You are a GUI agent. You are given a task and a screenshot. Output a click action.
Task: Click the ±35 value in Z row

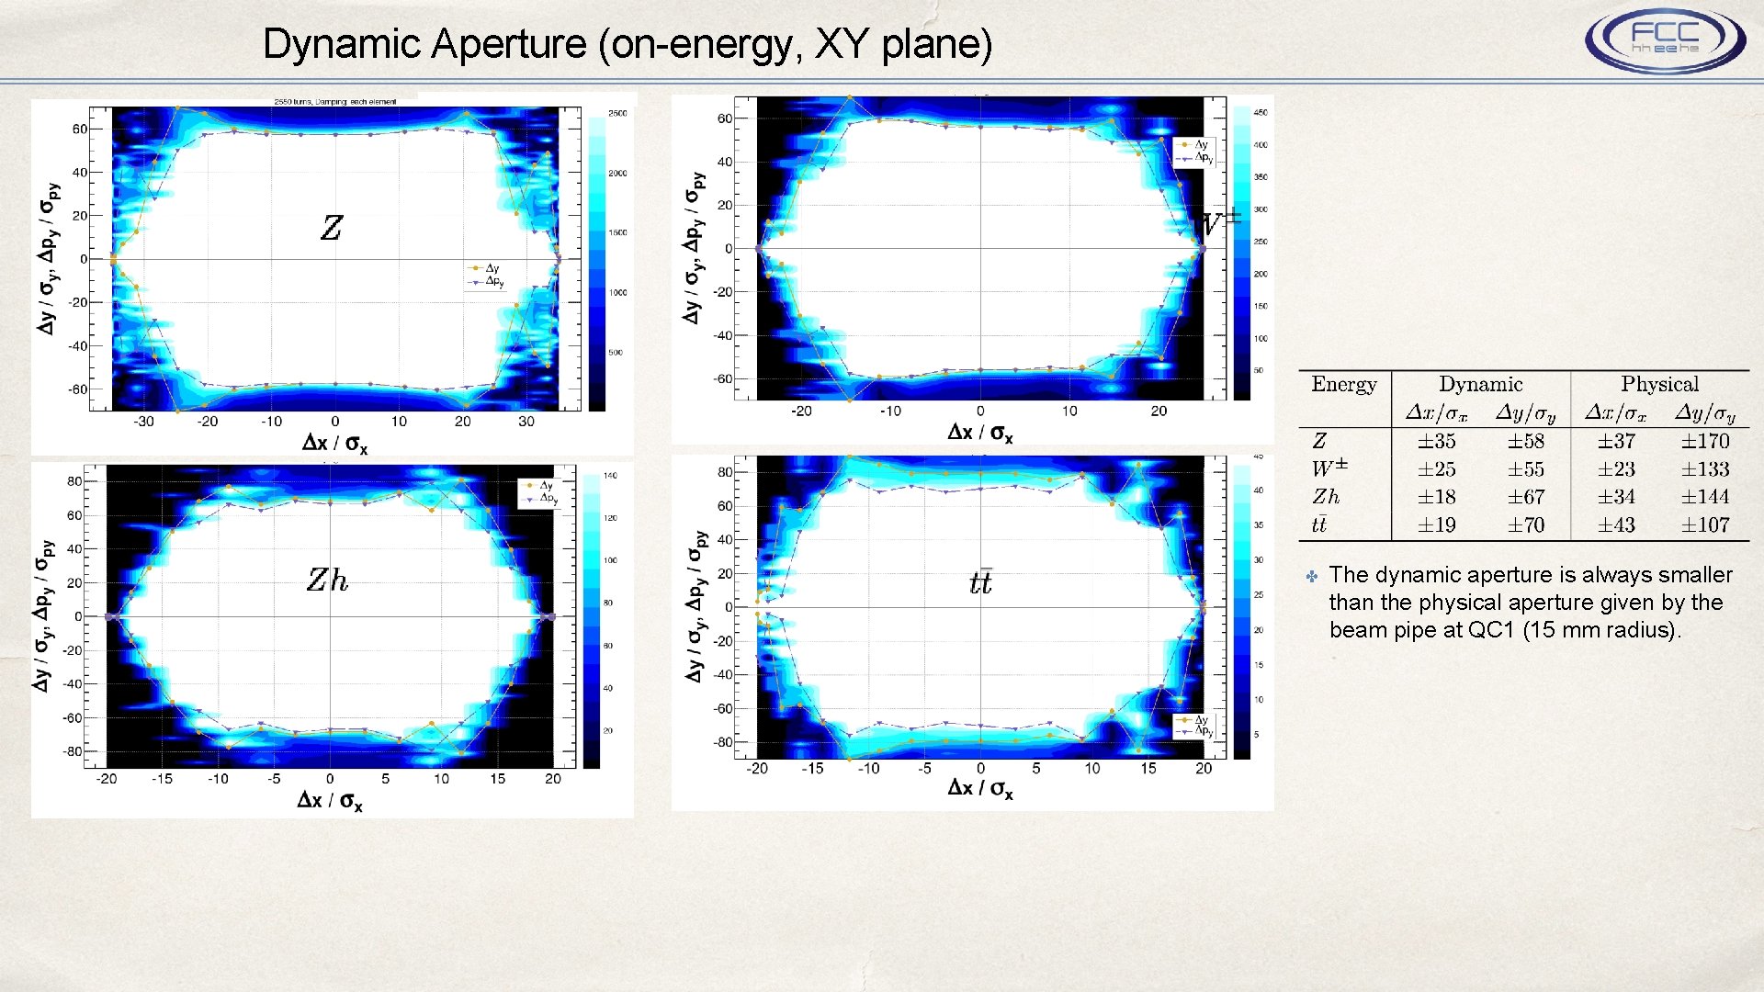[1436, 441]
